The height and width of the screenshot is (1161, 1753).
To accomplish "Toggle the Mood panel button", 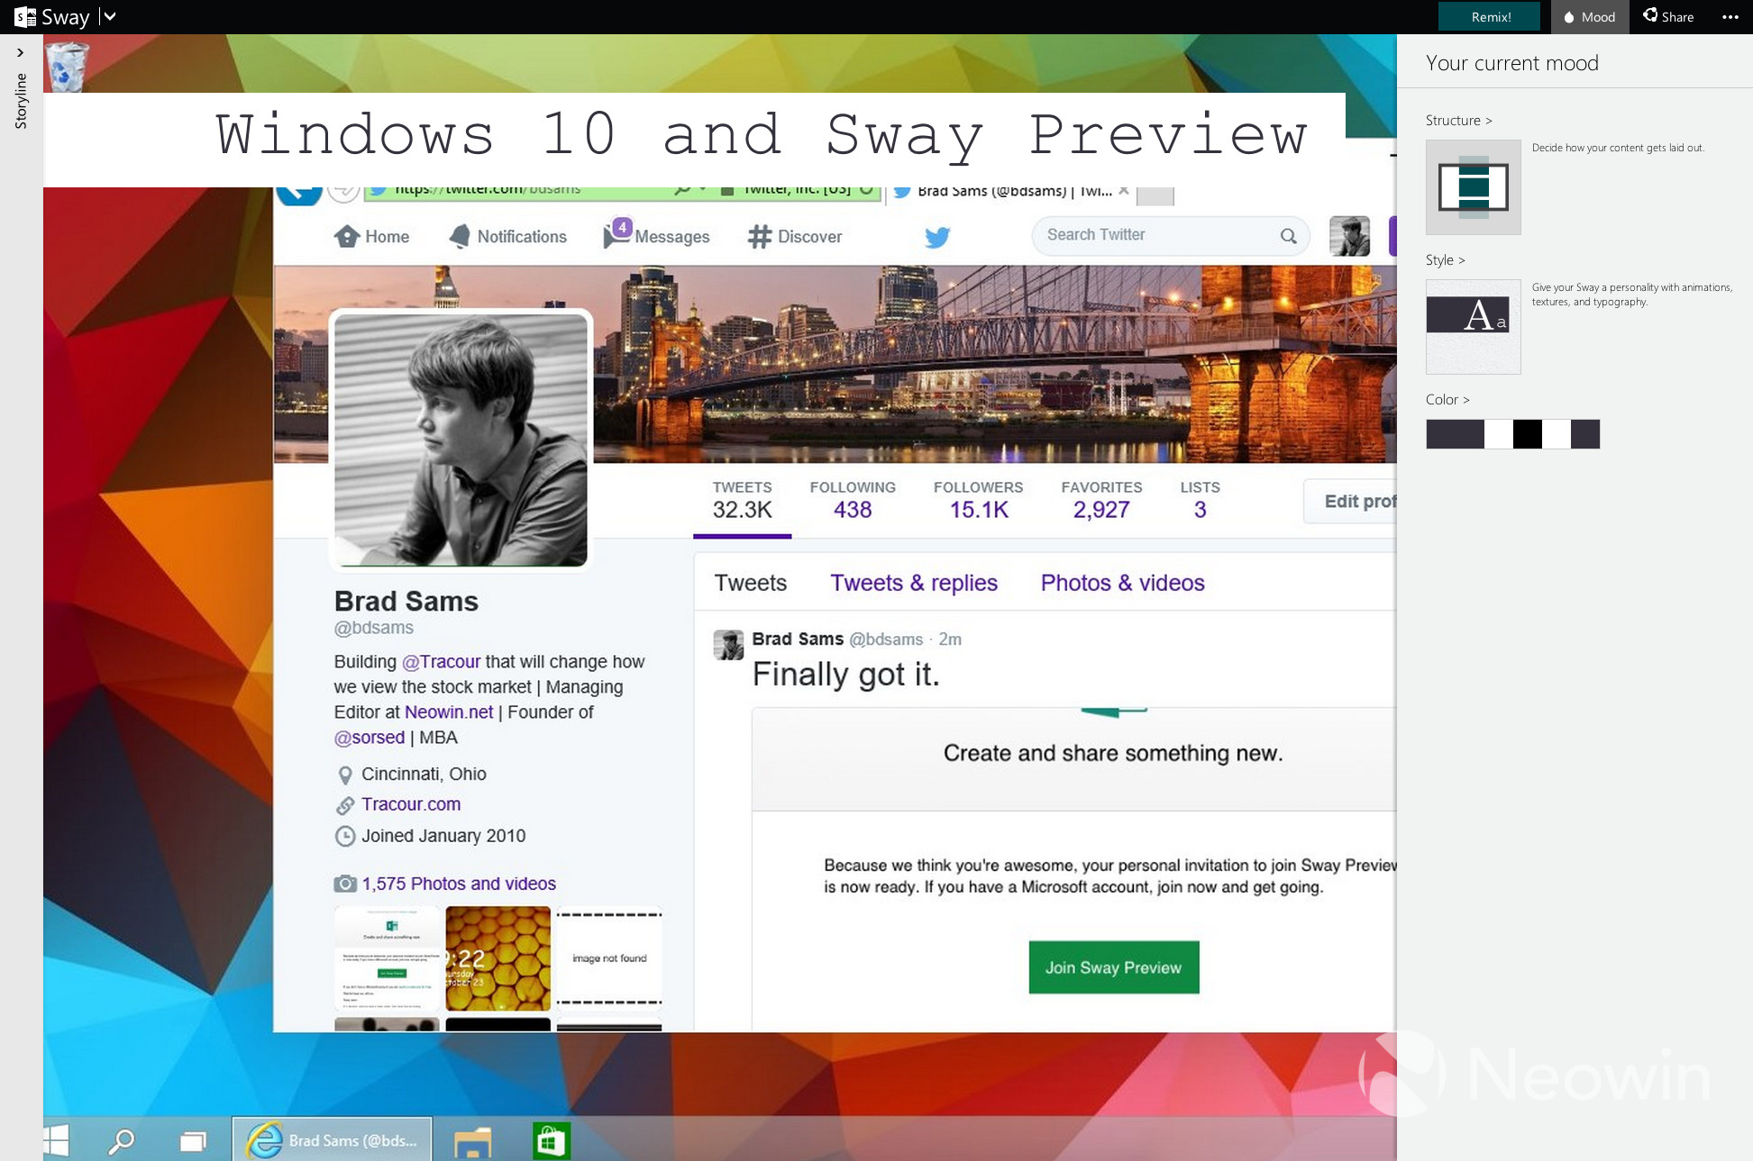I will (1589, 17).
